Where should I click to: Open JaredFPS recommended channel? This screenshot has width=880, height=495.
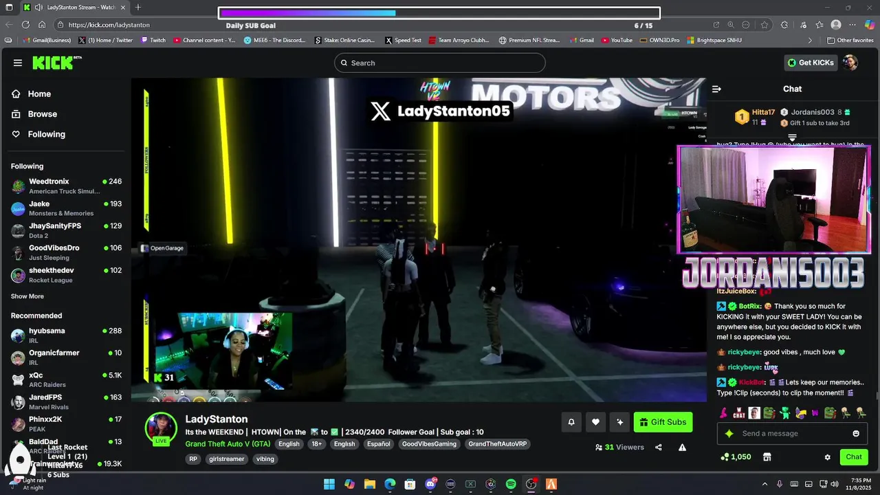66,401
